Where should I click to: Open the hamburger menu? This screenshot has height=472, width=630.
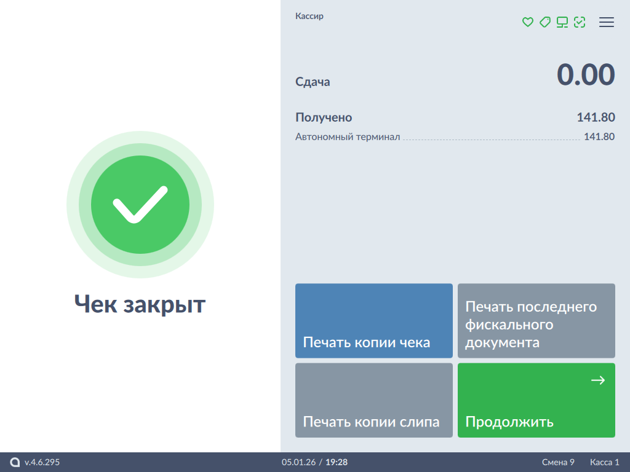[x=607, y=22]
